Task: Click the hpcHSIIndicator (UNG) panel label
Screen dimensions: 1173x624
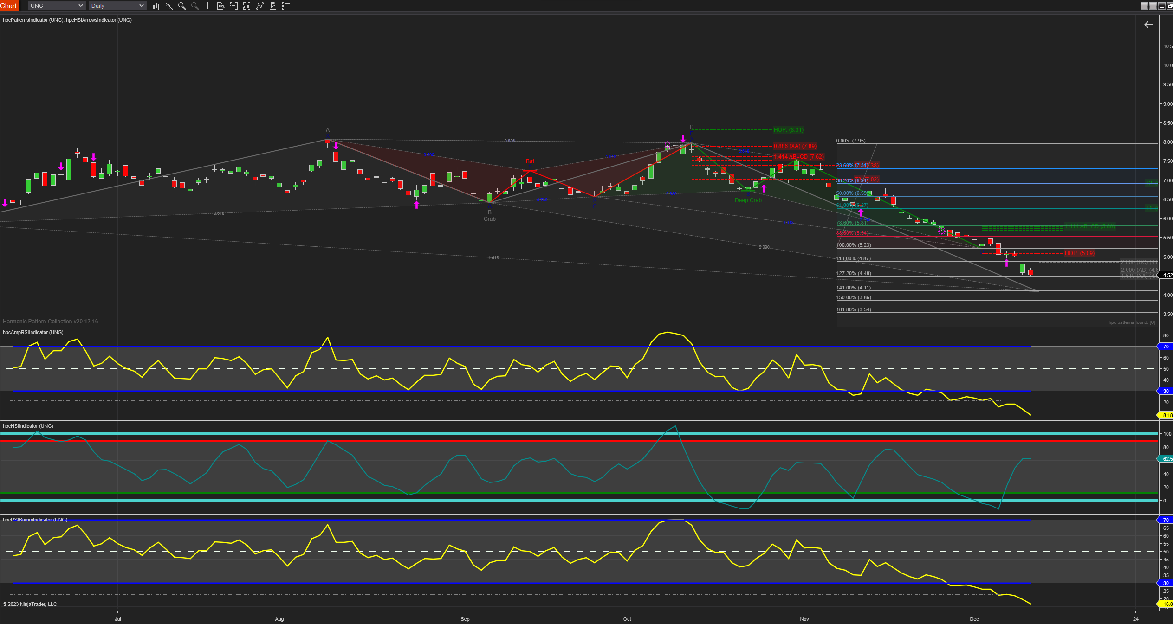Action: [x=28, y=426]
